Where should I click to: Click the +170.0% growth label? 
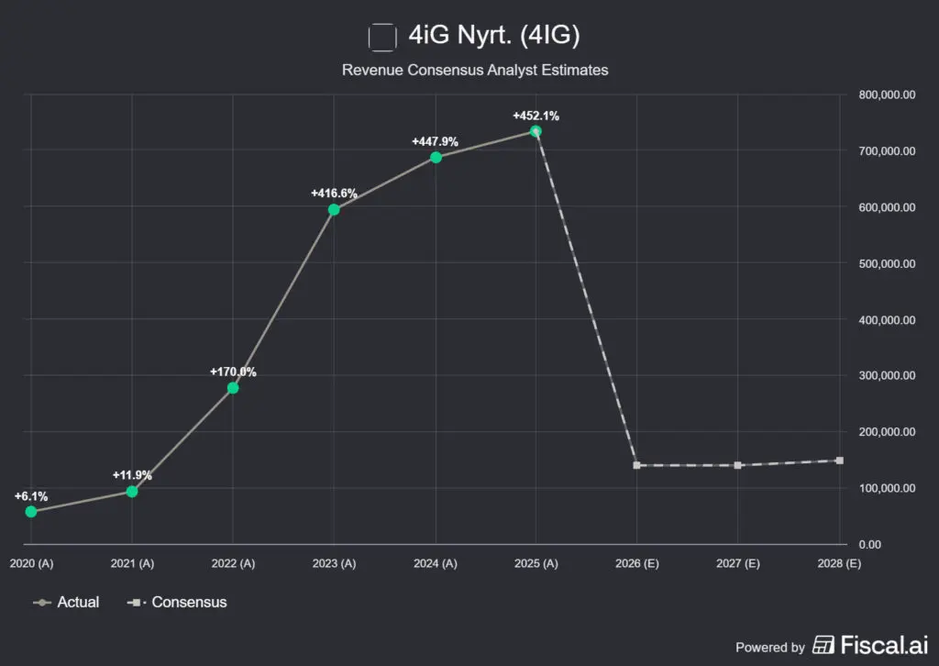[x=233, y=372]
